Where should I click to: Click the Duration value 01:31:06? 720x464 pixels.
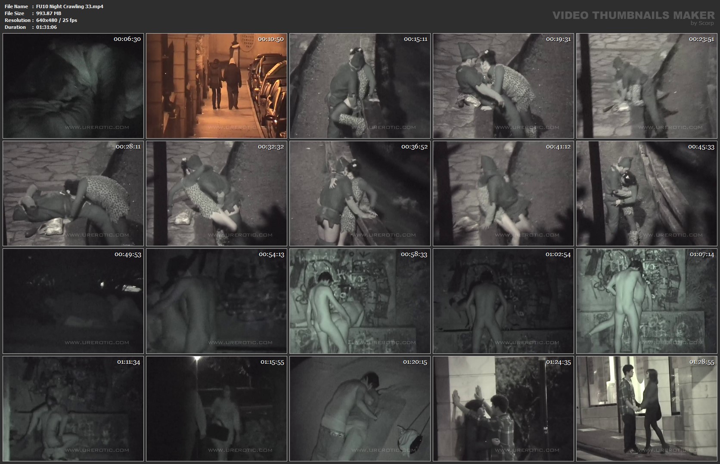47,27
